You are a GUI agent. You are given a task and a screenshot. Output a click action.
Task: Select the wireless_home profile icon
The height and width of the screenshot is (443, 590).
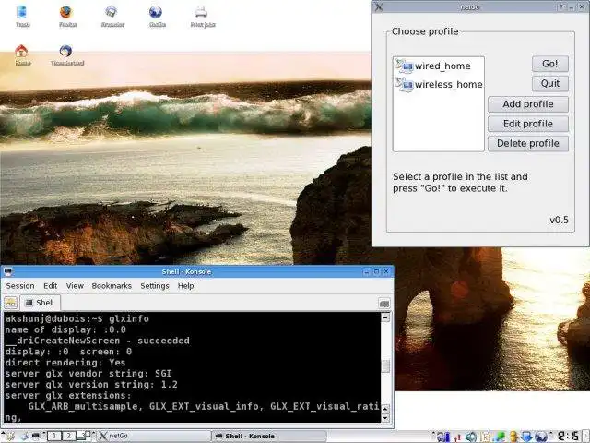405,84
